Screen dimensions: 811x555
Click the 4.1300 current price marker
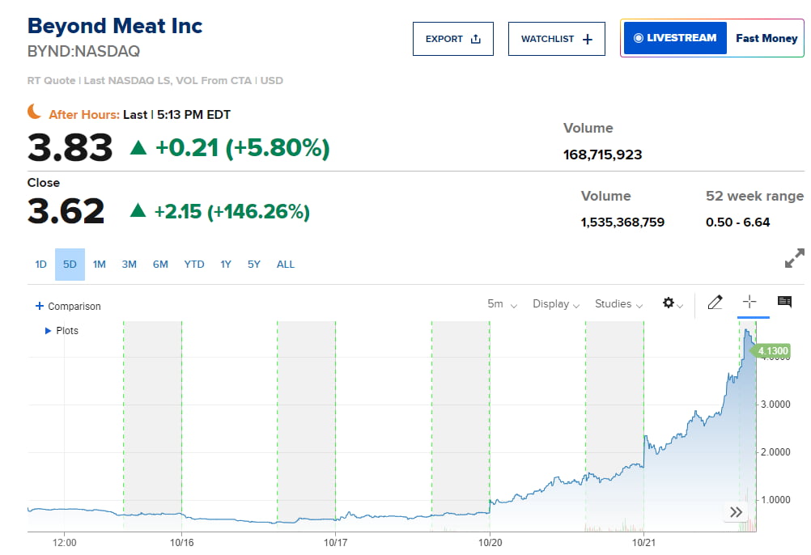click(771, 351)
